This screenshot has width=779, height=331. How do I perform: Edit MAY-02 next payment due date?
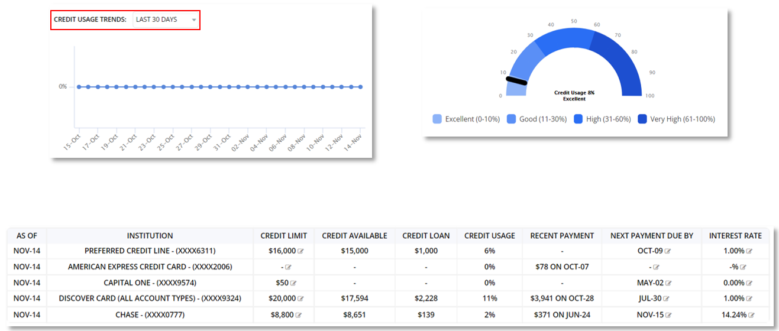pos(668,283)
